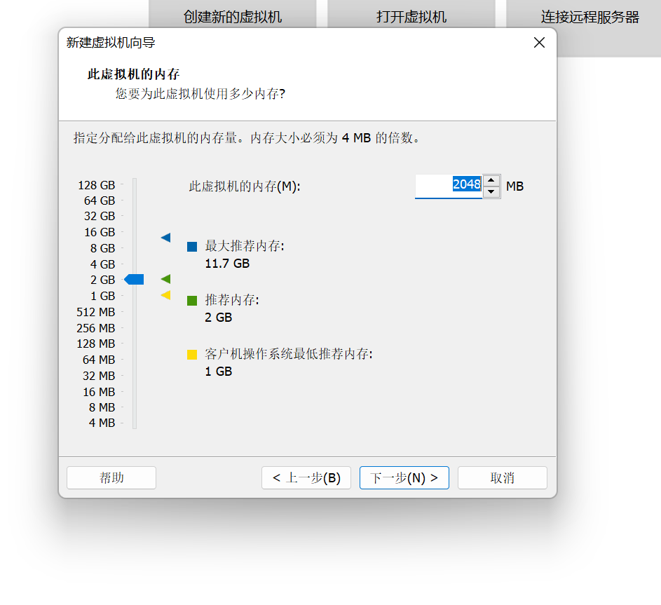Click the blue memory slider thumb at 2 GB

click(134, 279)
